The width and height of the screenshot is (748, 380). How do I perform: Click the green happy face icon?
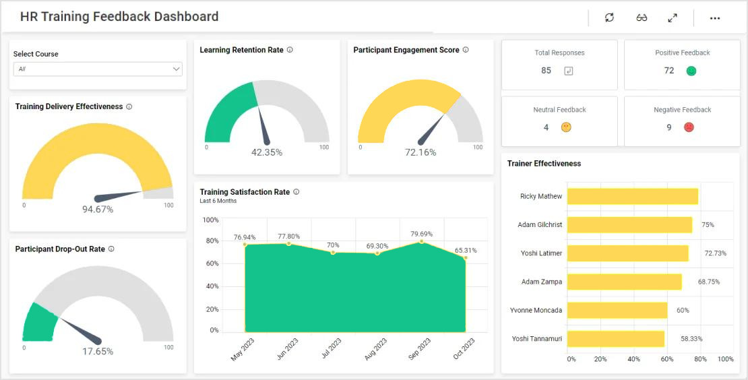[691, 71]
